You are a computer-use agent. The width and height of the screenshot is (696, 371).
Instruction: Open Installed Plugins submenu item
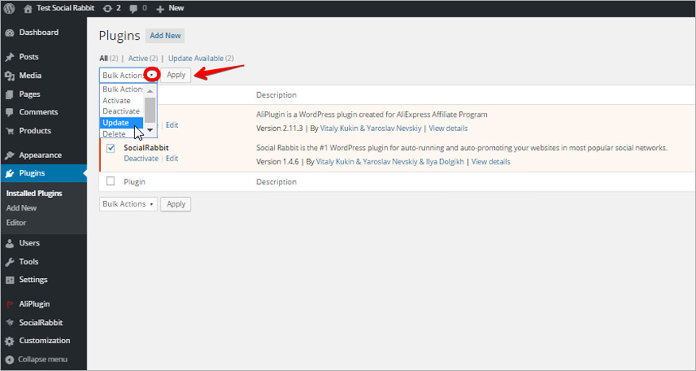click(x=34, y=194)
